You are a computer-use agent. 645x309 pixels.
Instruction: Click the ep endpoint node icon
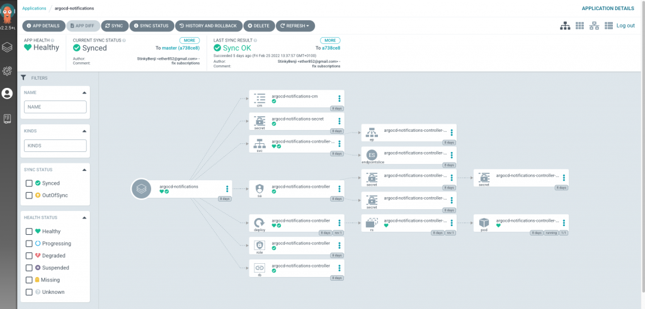click(x=372, y=132)
